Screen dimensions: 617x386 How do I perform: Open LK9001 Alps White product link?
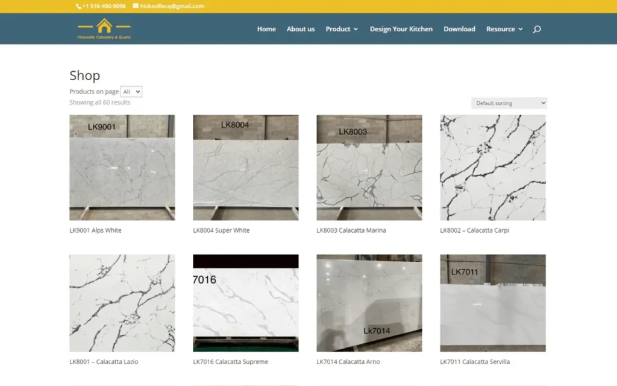coord(95,230)
